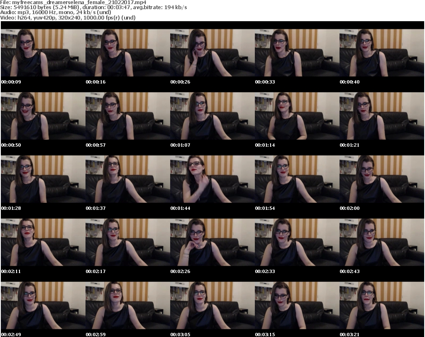
Task: Select the thumbnail frame at 00:02:49
Action: (x=43, y=305)
